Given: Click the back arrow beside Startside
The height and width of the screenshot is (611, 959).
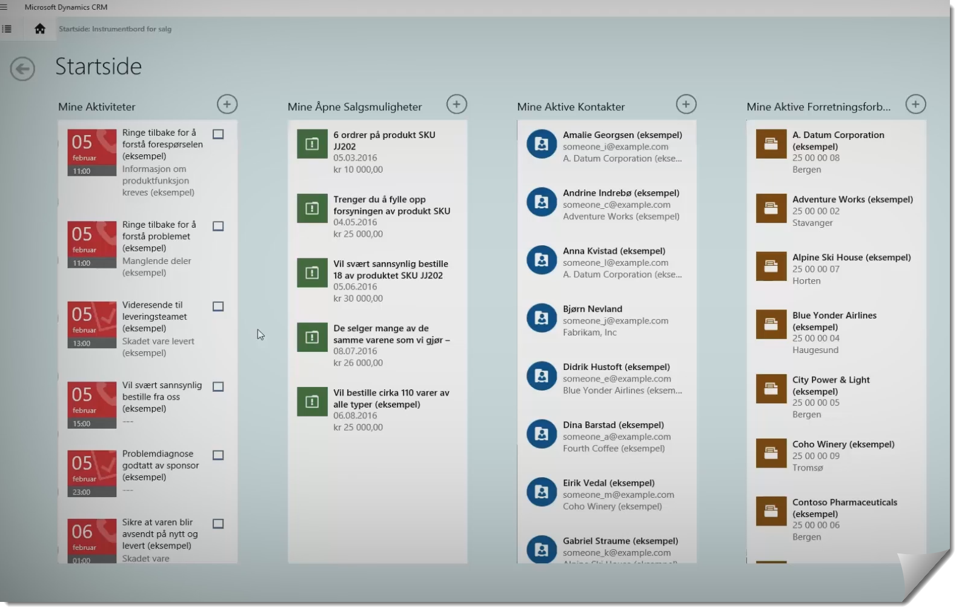Looking at the screenshot, I should pyautogui.click(x=22, y=68).
